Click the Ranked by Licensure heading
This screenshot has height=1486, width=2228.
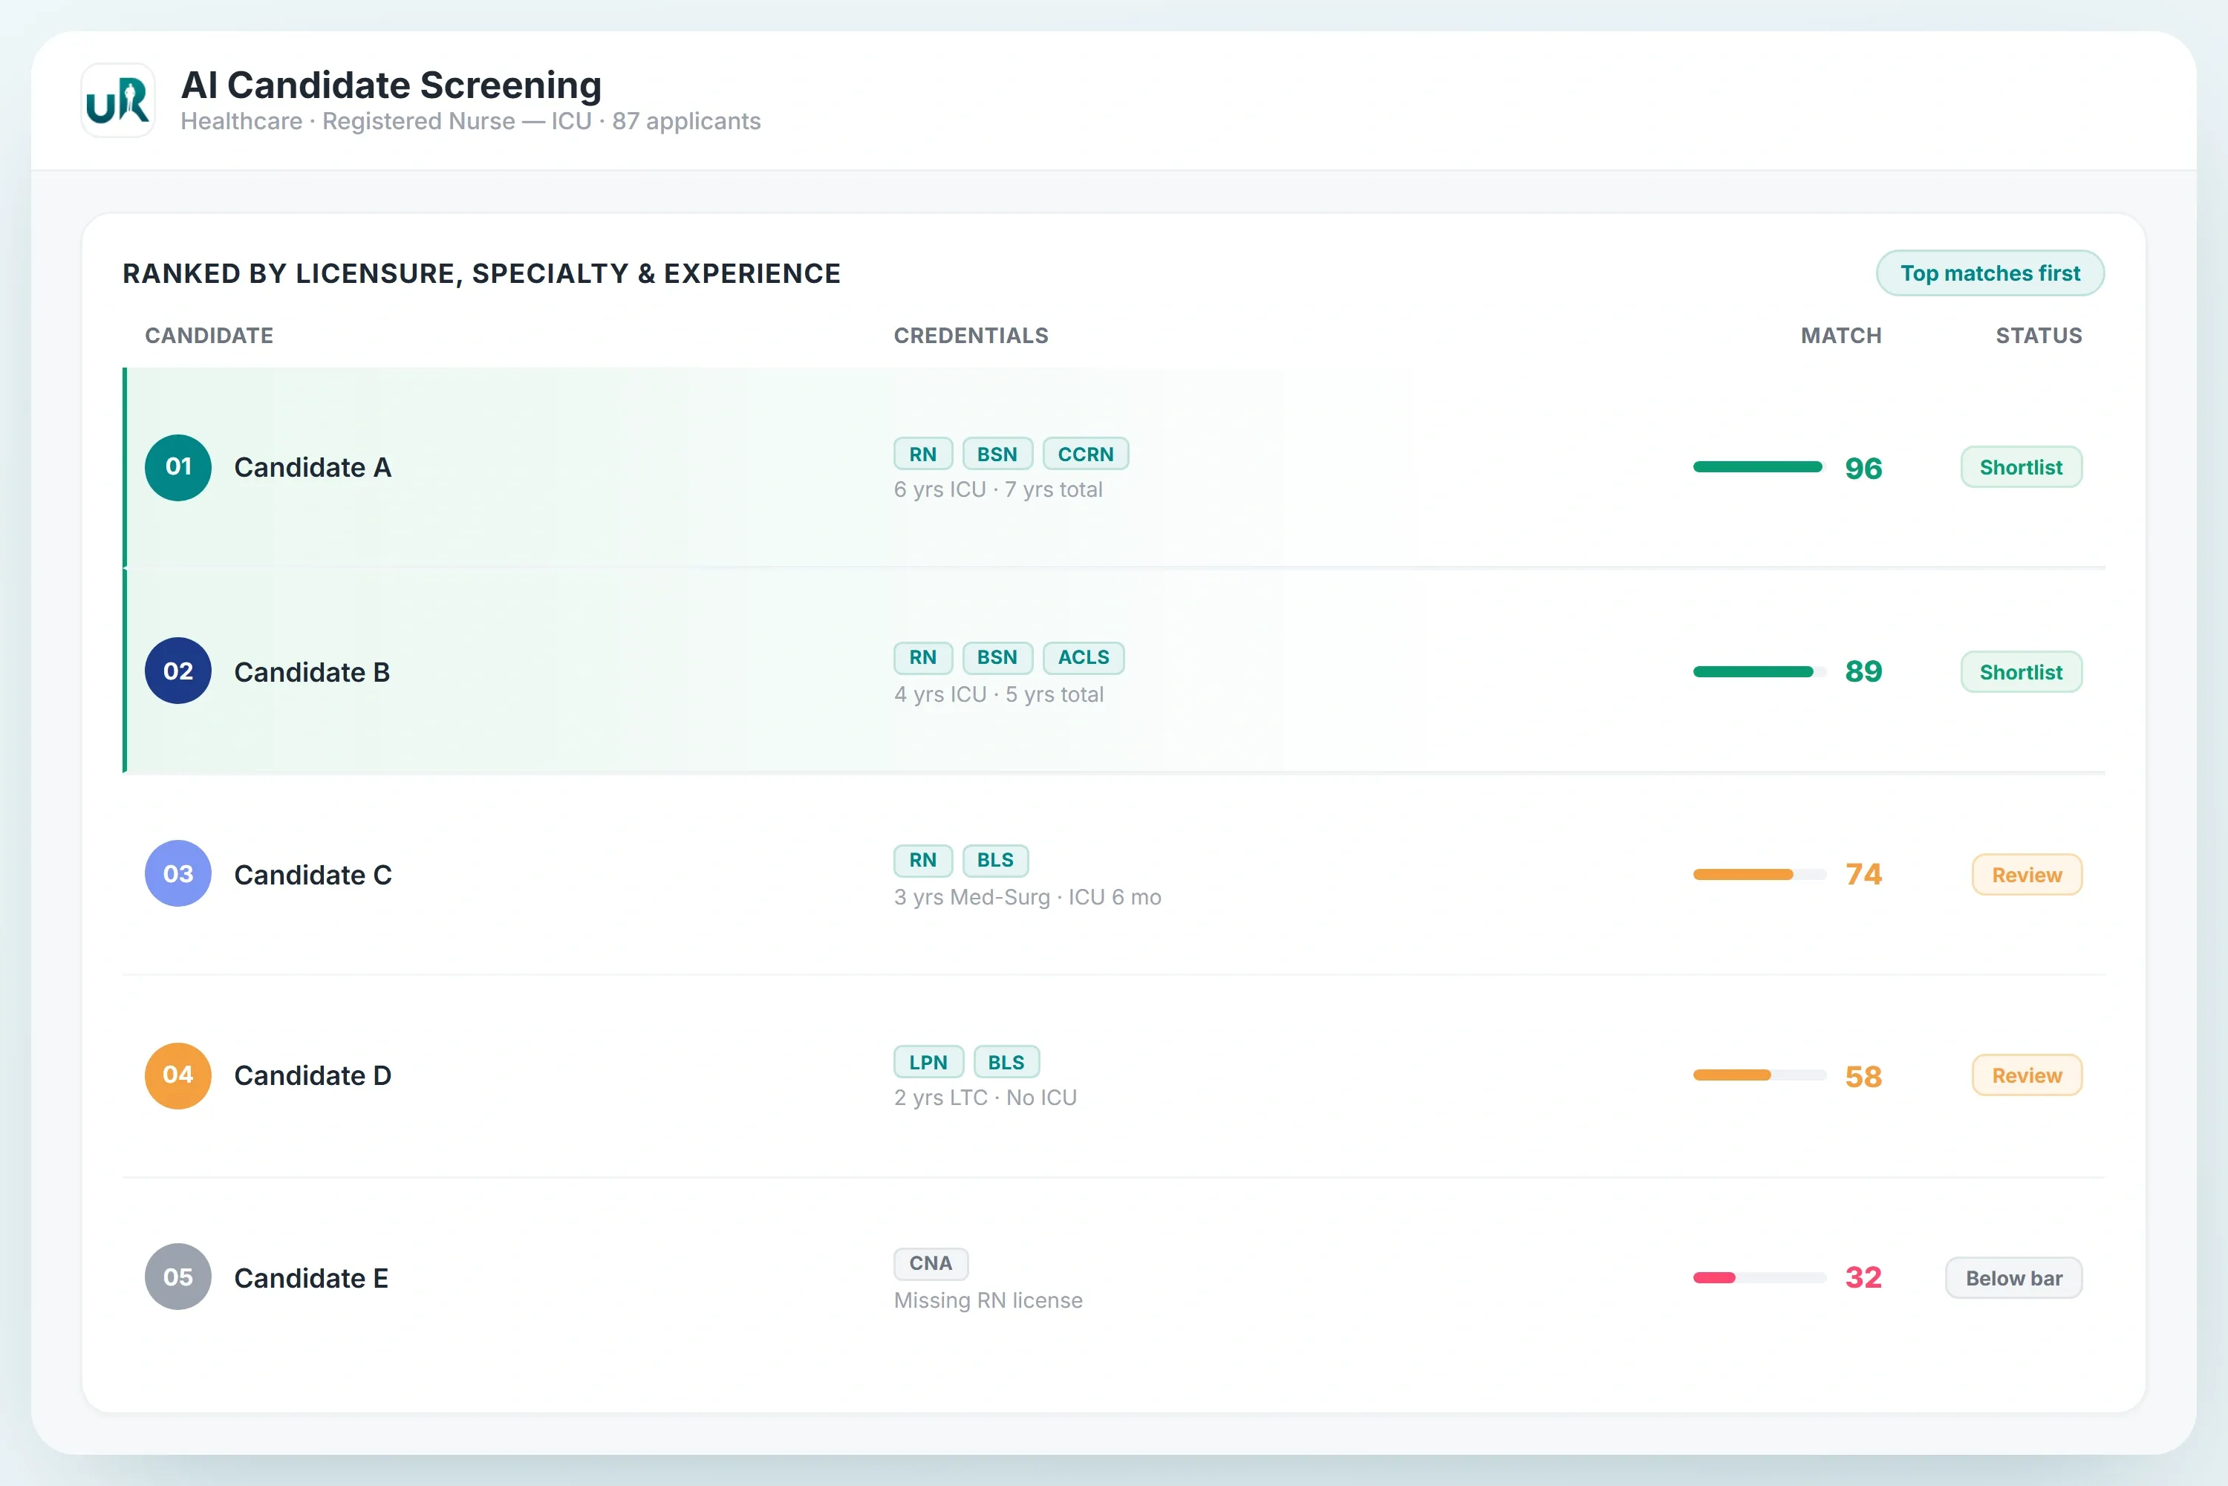click(x=481, y=274)
